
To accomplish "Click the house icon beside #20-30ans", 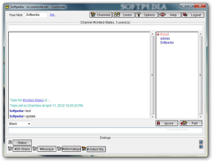I will point(10,148).
